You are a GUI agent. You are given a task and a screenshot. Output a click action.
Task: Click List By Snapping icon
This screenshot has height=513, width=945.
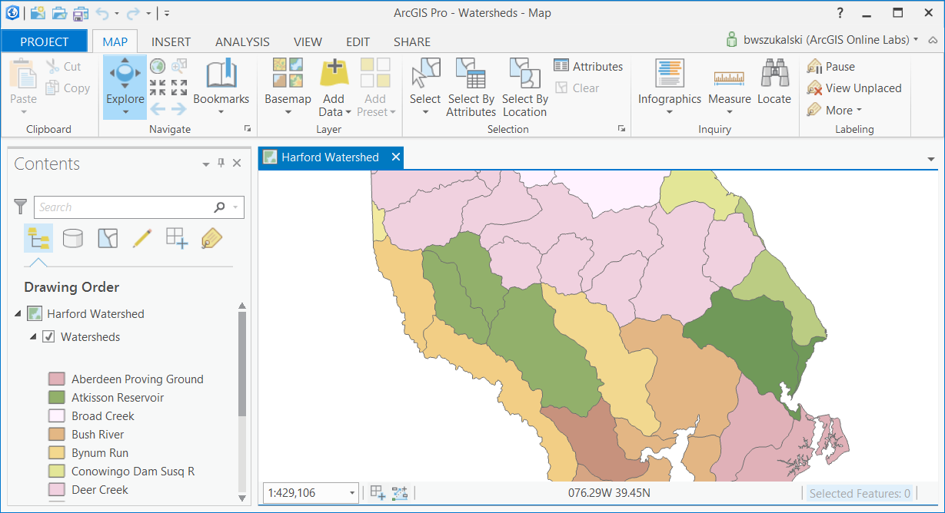point(177,238)
